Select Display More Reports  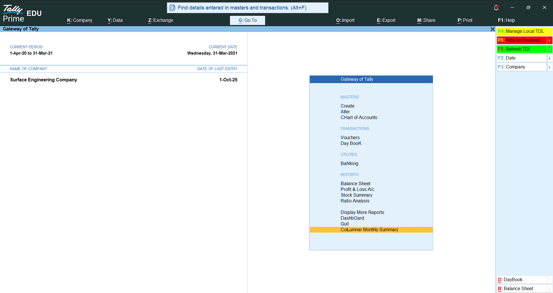point(362,212)
